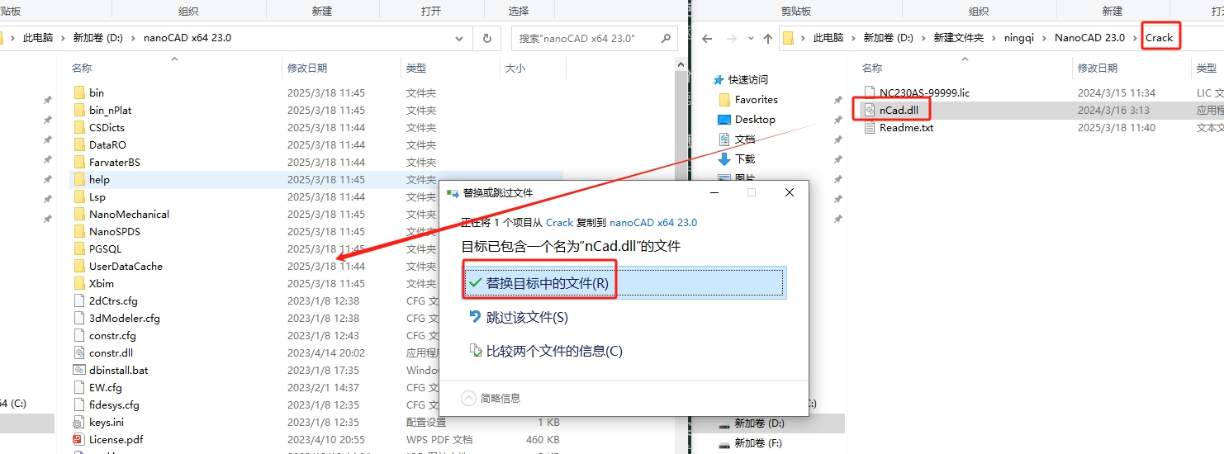Open the Crack source link in dialog
This screenshot has height=454, width=1224.
click(x=559, y=222)
